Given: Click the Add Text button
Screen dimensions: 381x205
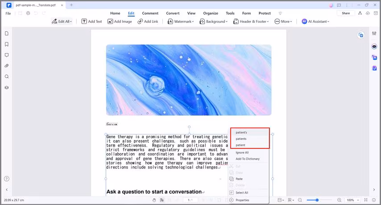Looking at the screenshot, I should point(91,21).
